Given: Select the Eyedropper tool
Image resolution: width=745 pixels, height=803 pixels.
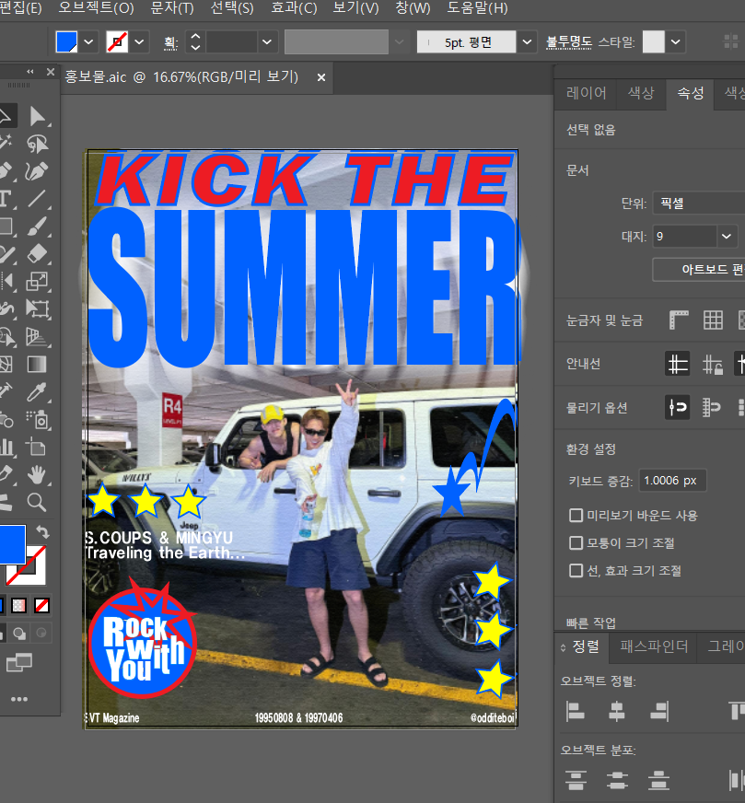Looking at the screenshot, I should (x=38, y=391).
